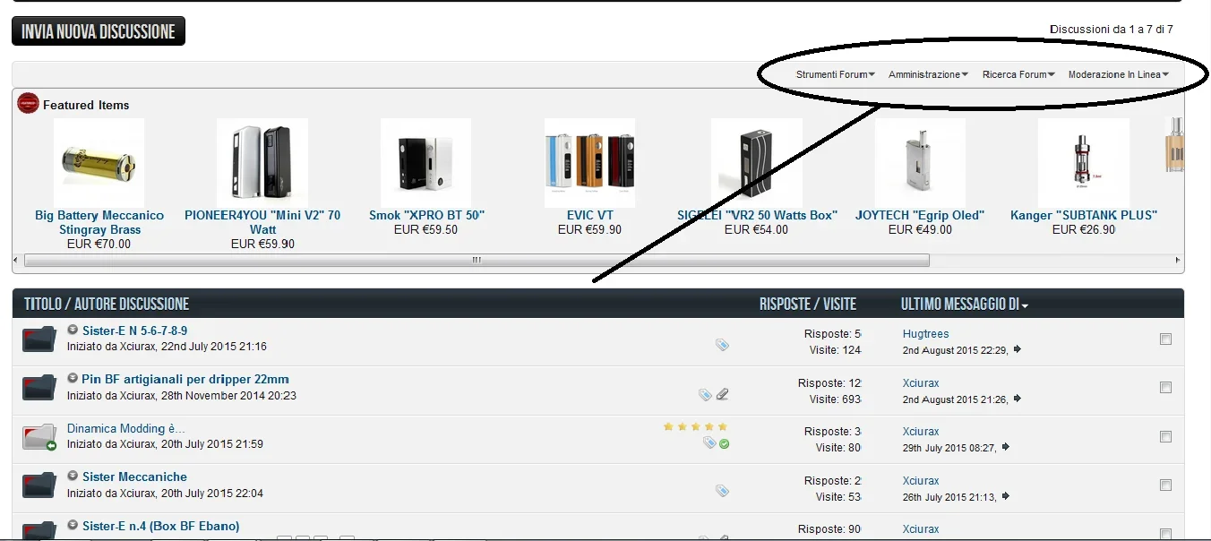Open Xciurax profile in Dinamica Modding last post

[921, 432]
